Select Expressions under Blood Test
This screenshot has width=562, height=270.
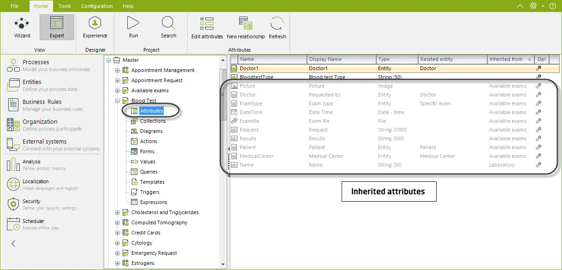tap(154, 202)
